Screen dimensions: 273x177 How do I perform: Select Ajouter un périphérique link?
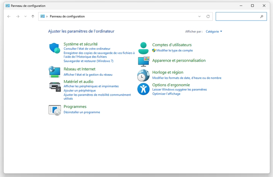(79, 90)
